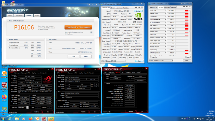Switch to 3DMark 11 taskbar button

(38, 119)
